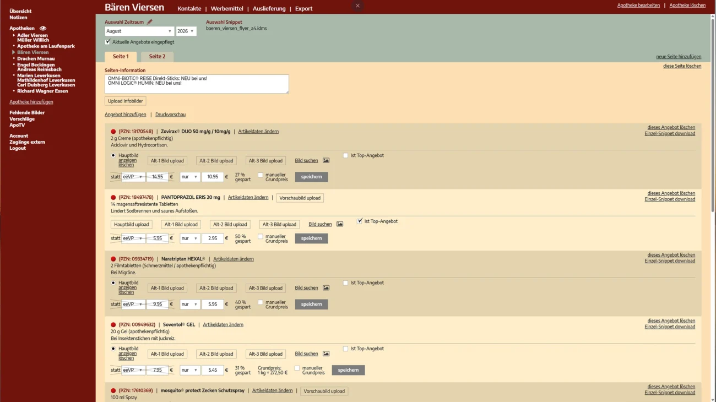Click Artikeldaten ändern for Naratriptan HEXAL
This screenshot has width=716, height=402.
click(x=234, y=259)
